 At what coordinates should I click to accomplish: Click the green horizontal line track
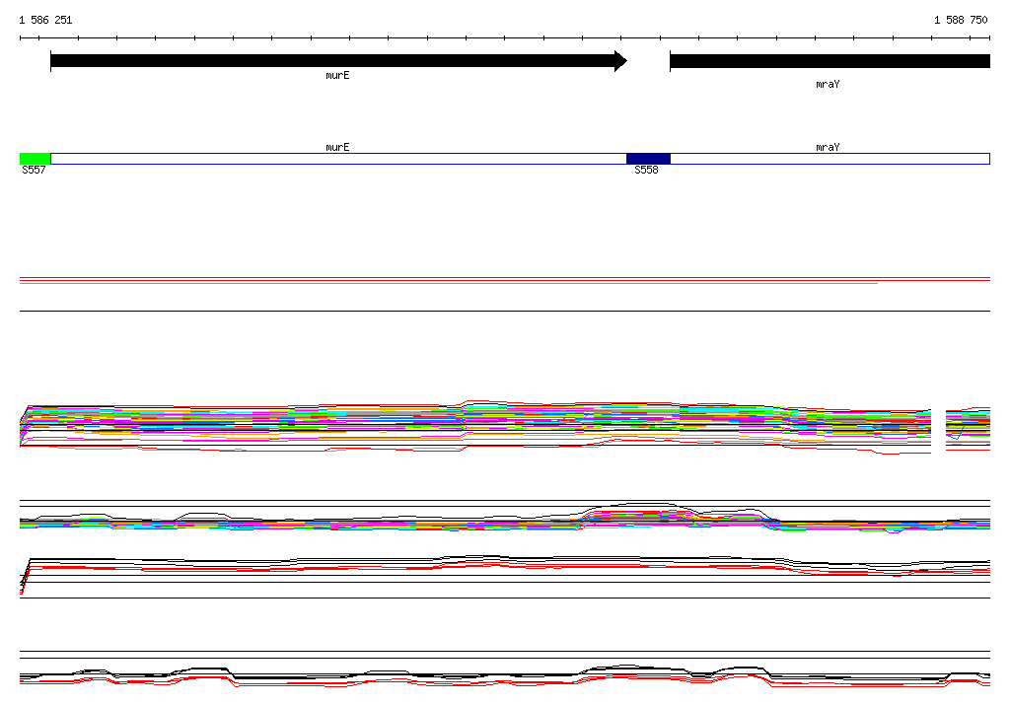[449, 283]
